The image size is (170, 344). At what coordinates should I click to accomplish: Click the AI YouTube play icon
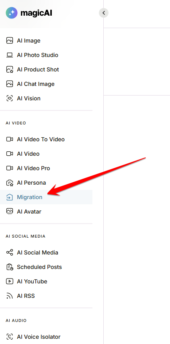10,281
